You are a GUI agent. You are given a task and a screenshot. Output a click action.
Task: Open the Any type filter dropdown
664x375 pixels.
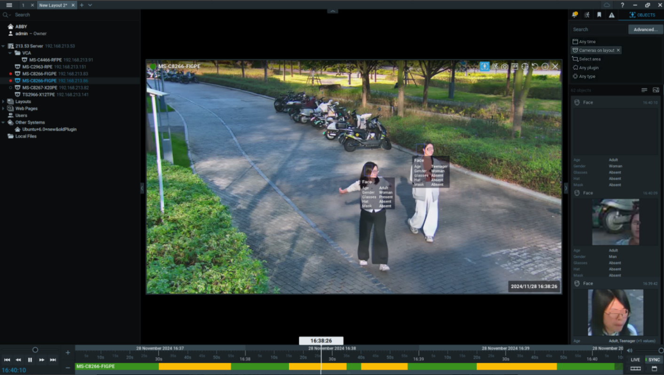(584, 77)
